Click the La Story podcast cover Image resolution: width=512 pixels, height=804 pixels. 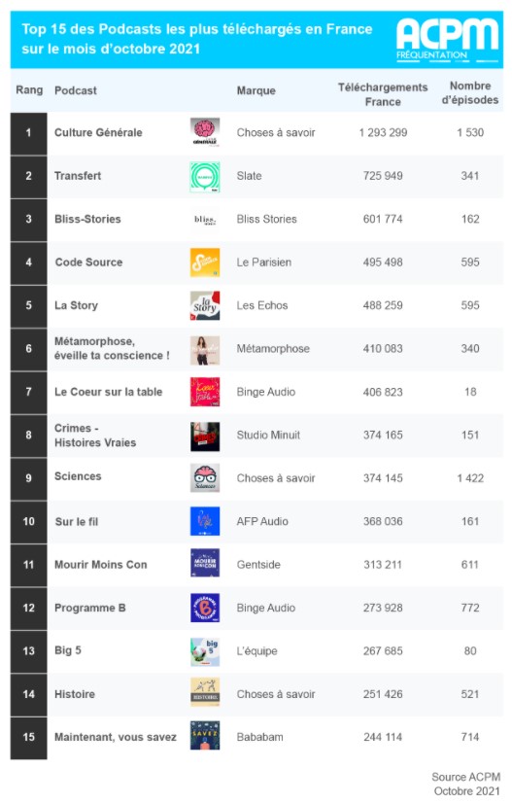pyautogui.click(x=205, y=305)
